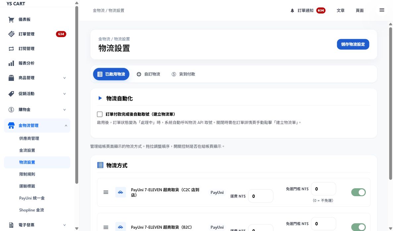Switch to the 貨到付款 tab

pos(183,74)
